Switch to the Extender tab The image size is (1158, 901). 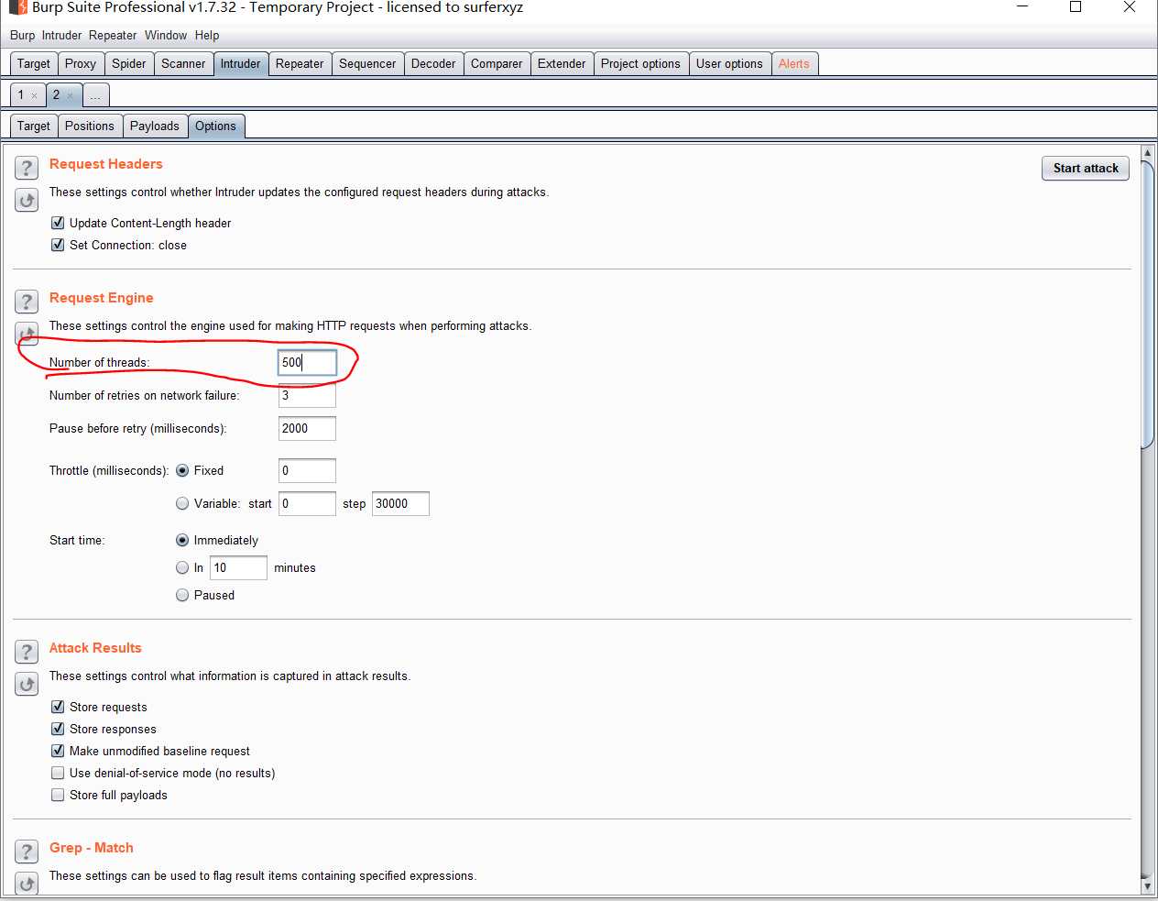[562, 63]
